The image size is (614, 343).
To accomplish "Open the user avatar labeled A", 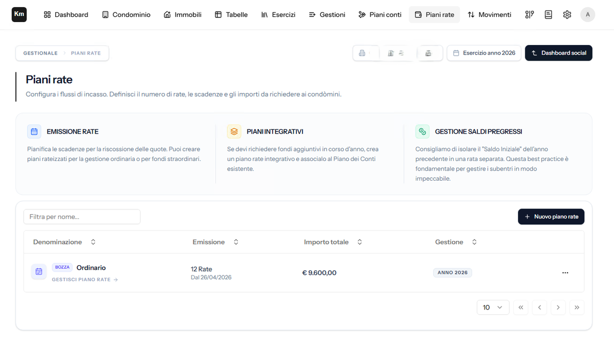I will pos(588,15).
